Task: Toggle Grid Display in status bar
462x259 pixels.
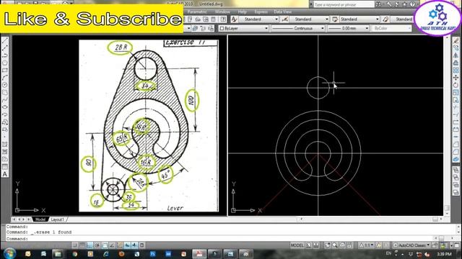Action: click(82, 245)
